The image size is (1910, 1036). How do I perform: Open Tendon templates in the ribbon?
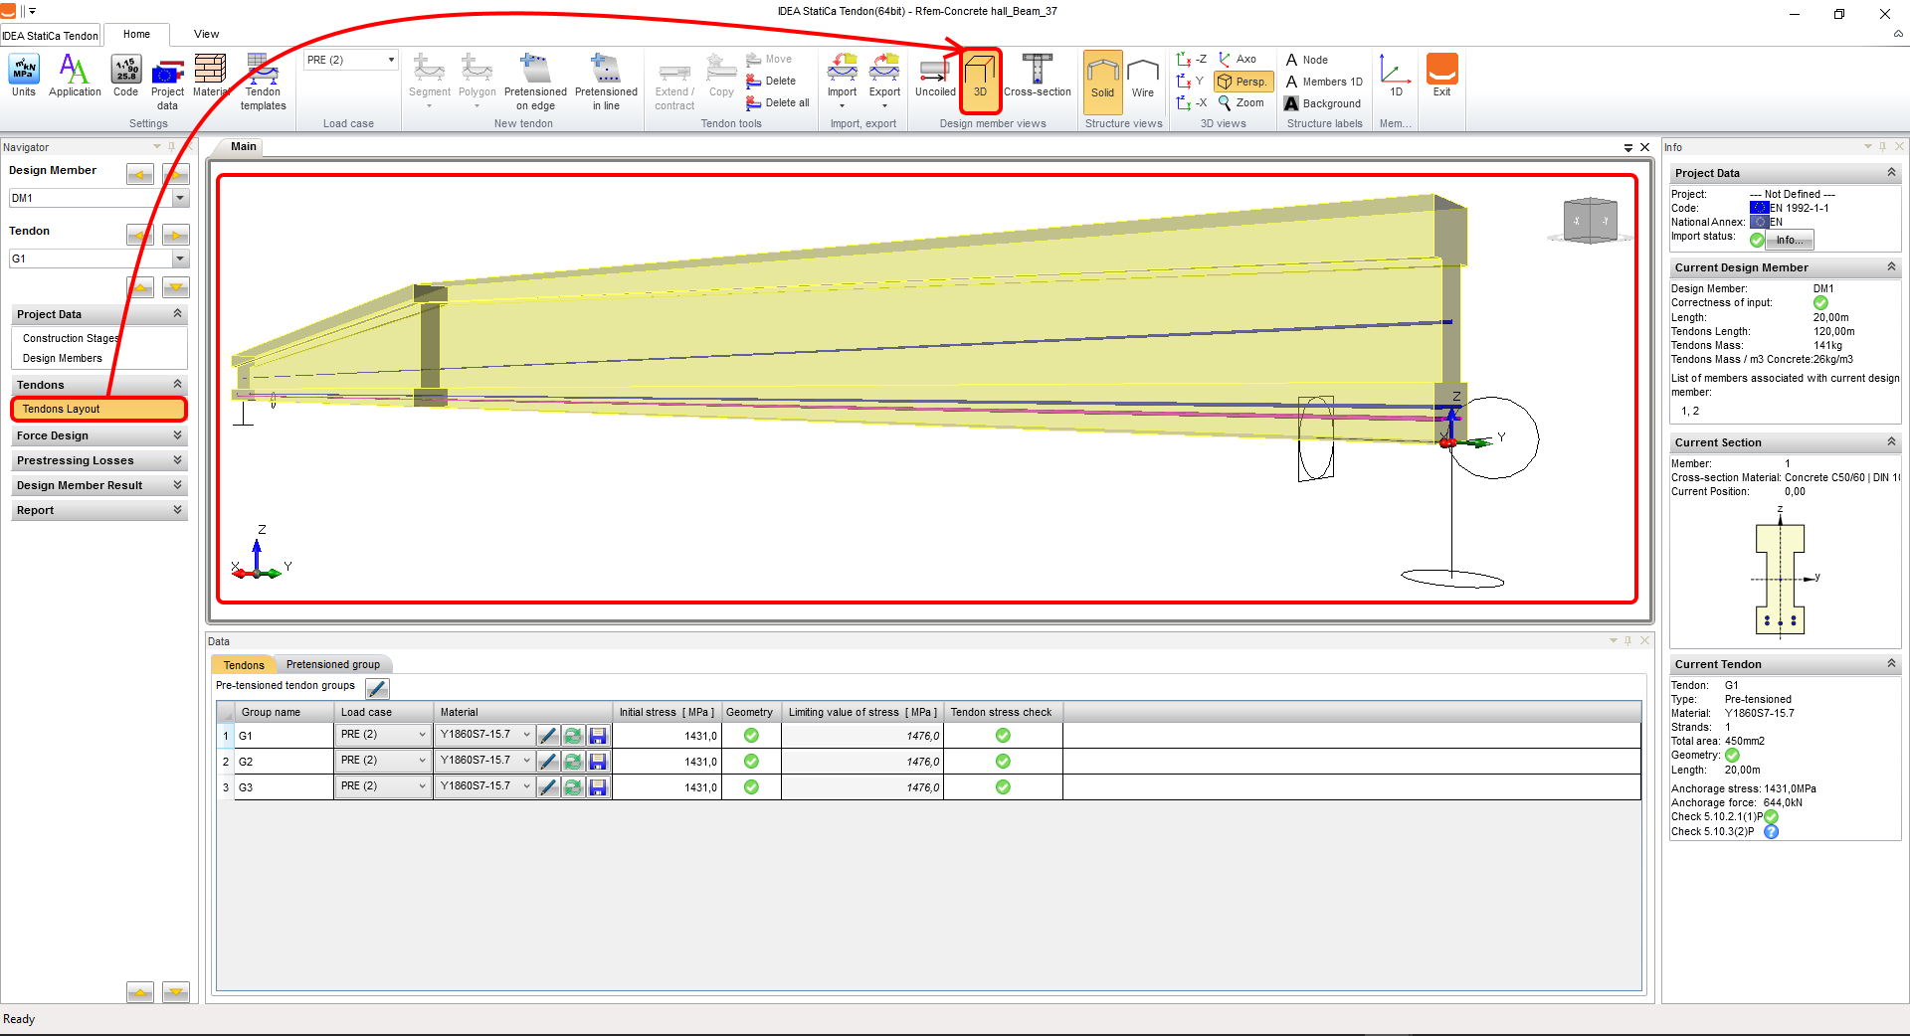pyautogui.click(x=263, y=82)
